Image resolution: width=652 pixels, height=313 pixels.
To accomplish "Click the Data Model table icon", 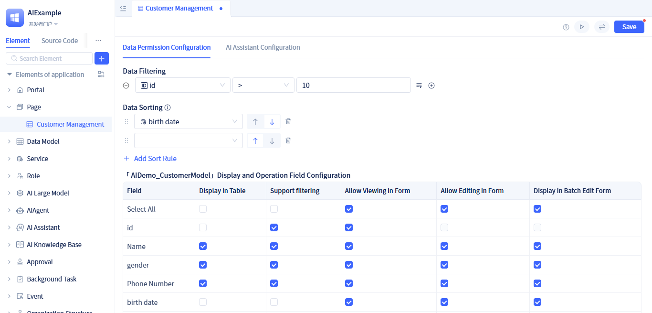I will [x=20, y=141].
